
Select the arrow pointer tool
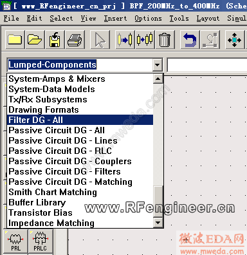pos(100,40)
